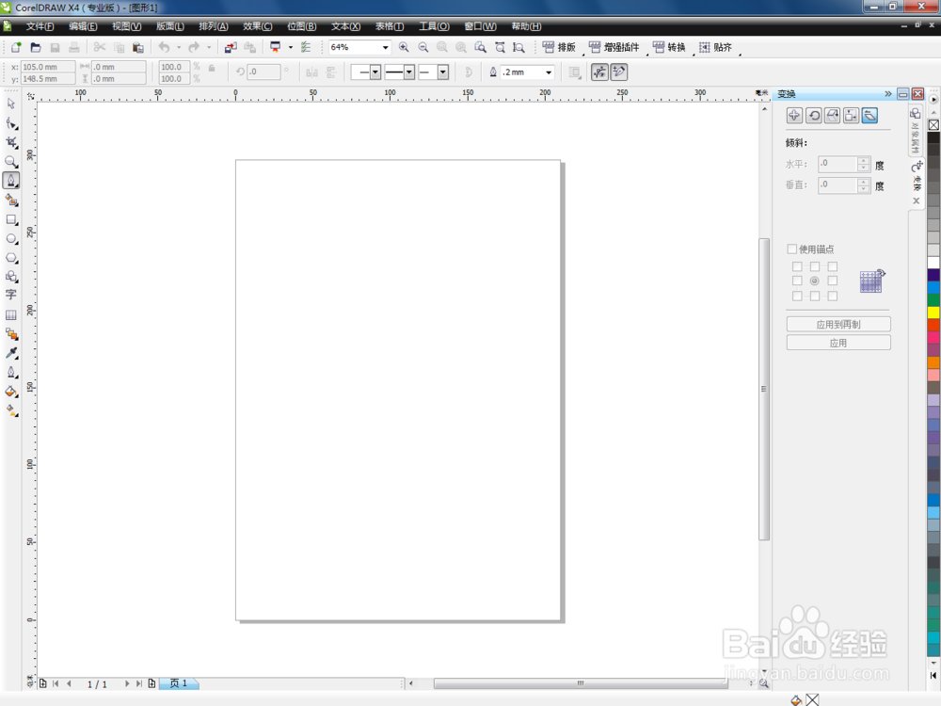Open Size tab in Transform docker

click(851, 116)
